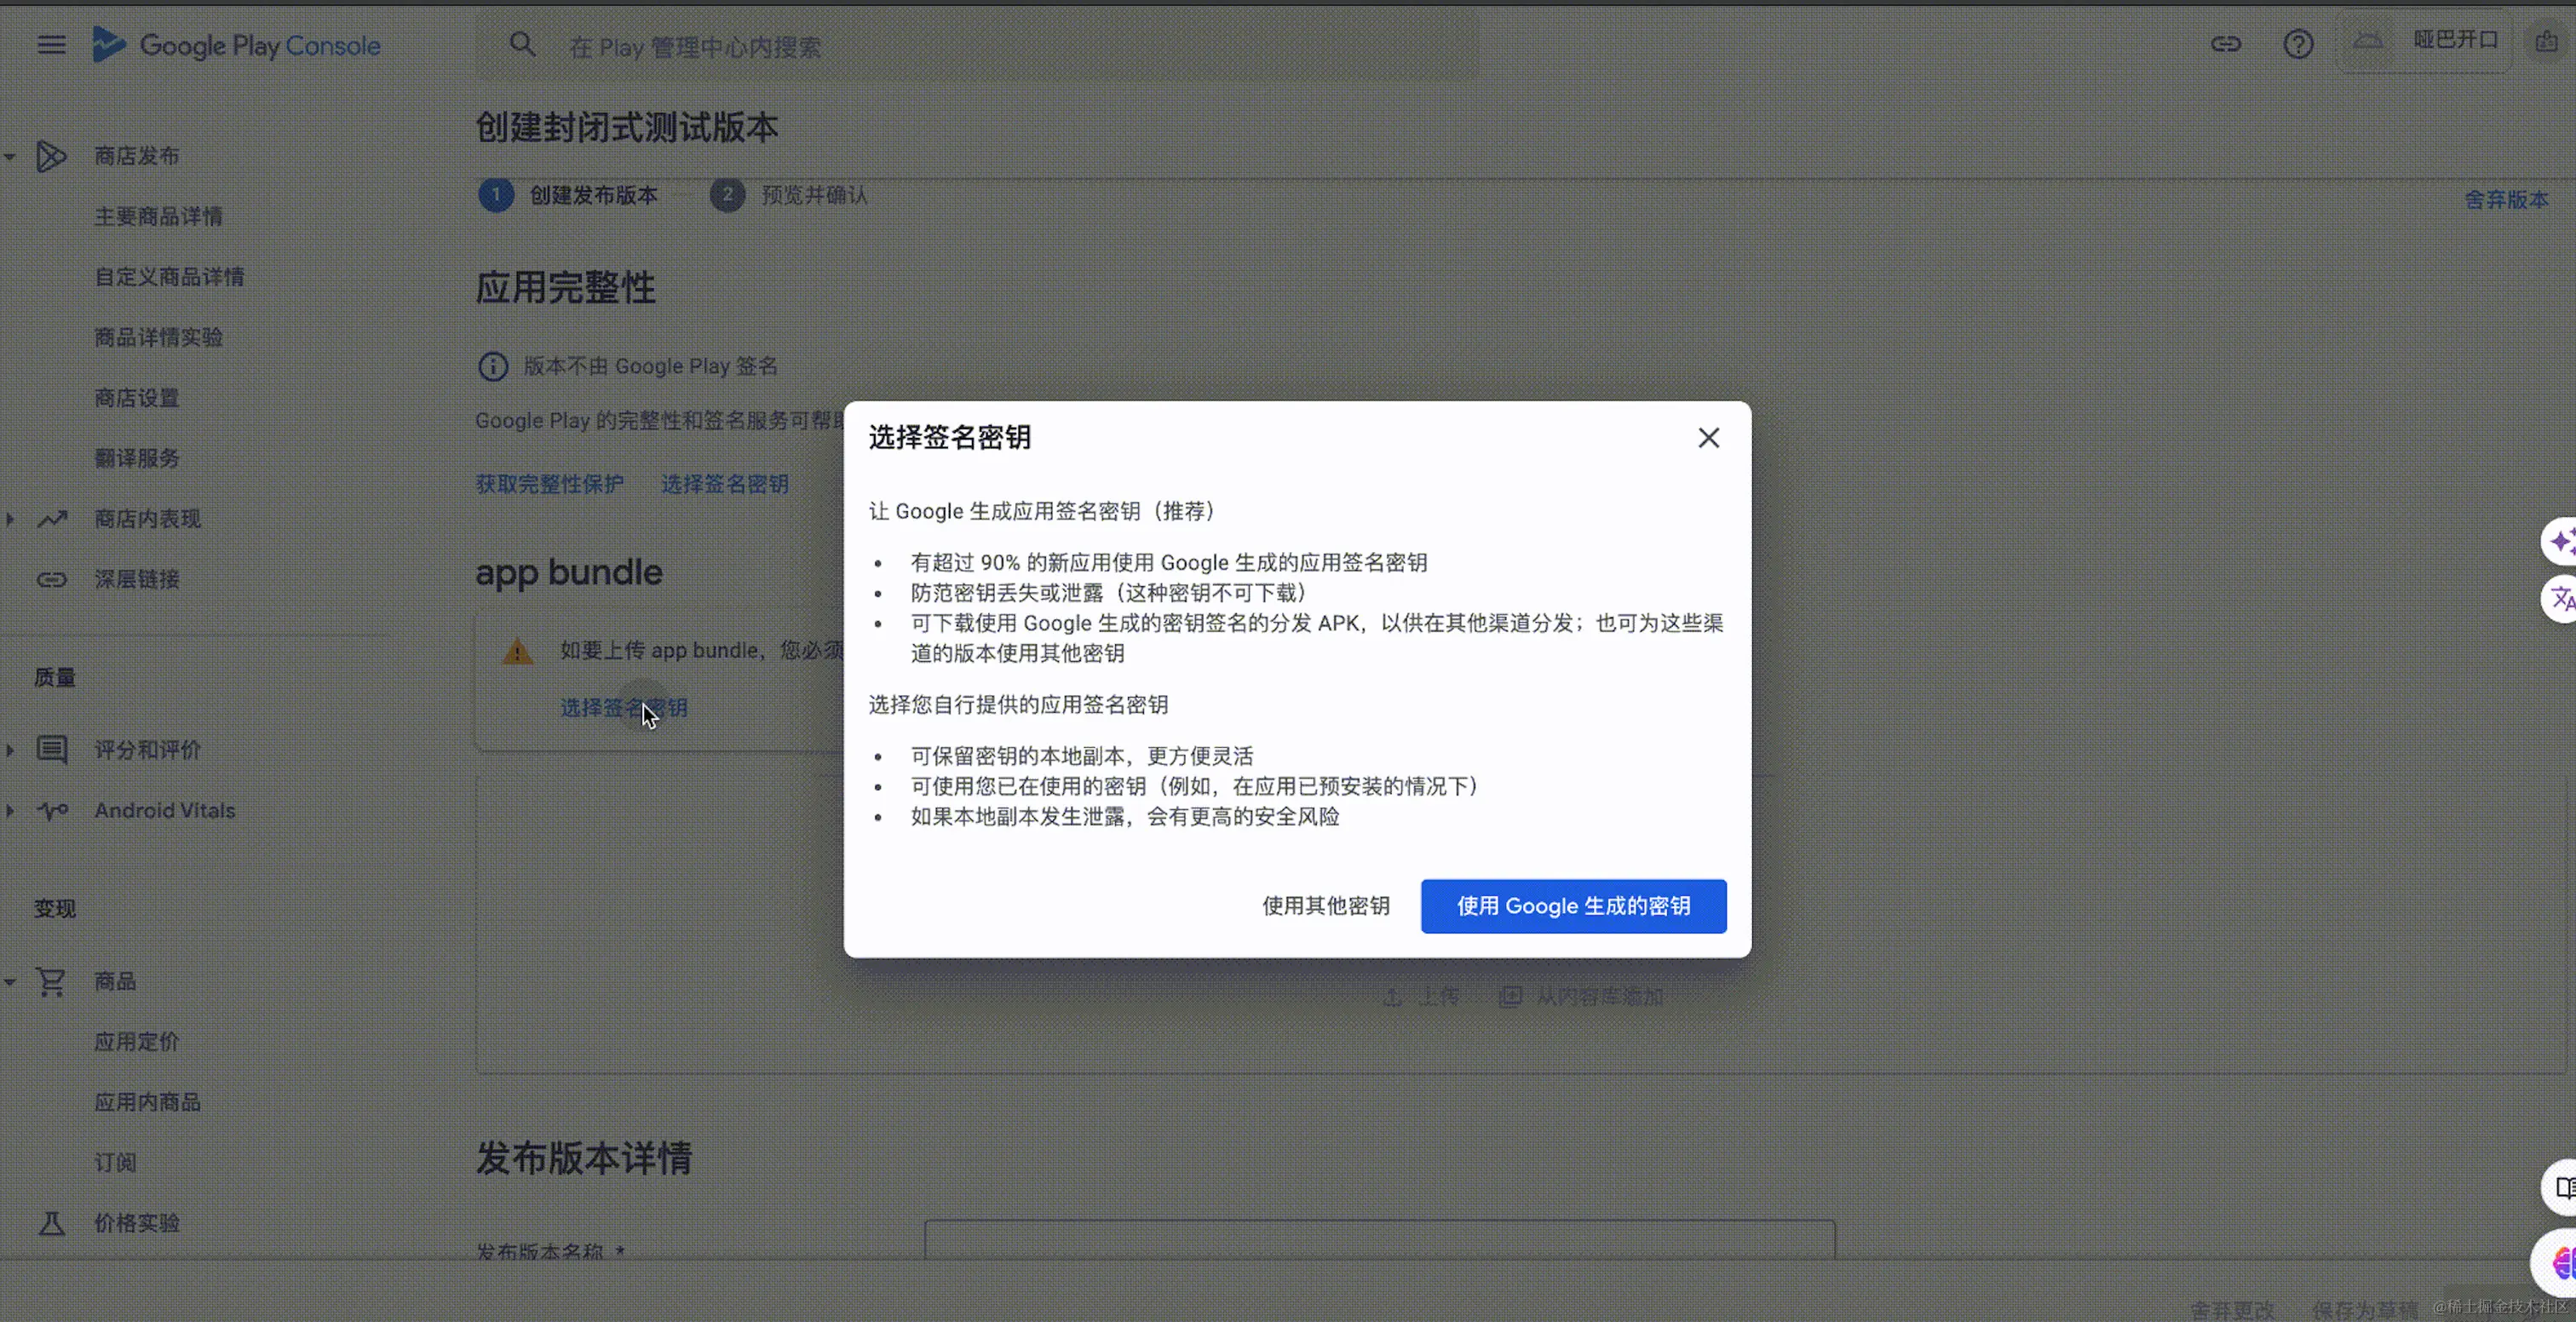Screen dimensions: 2576x1322
Task: Open the hamburger navigation menu
Action: 51,45
